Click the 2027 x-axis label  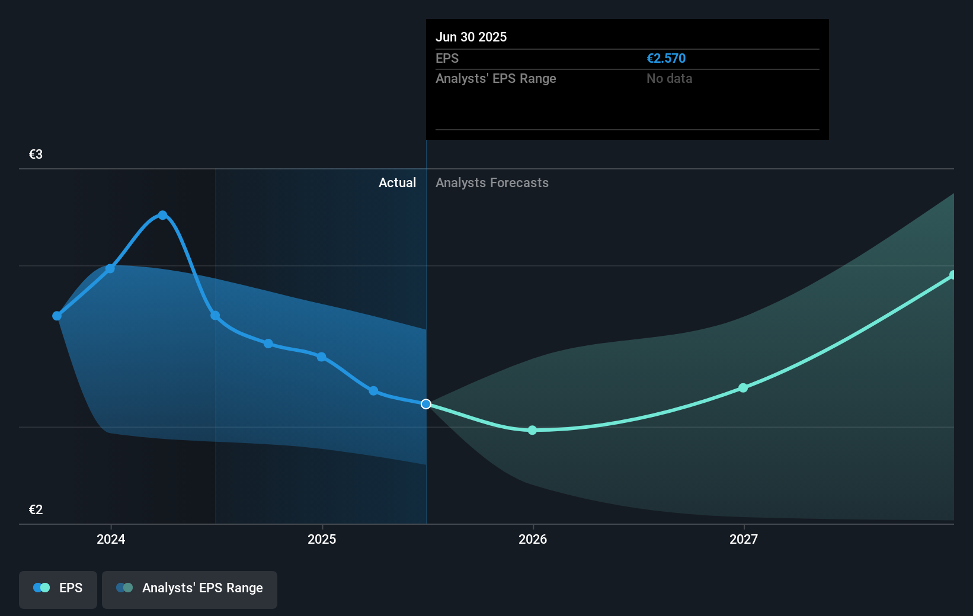coord(744,539)
